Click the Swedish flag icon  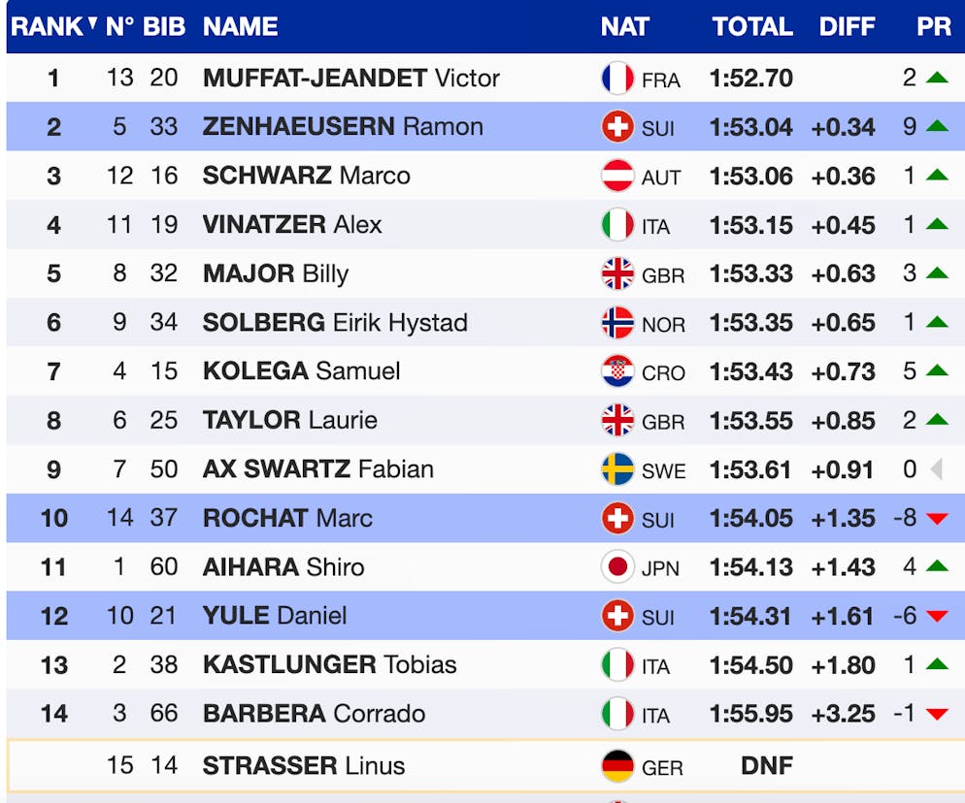pos(617,469)
